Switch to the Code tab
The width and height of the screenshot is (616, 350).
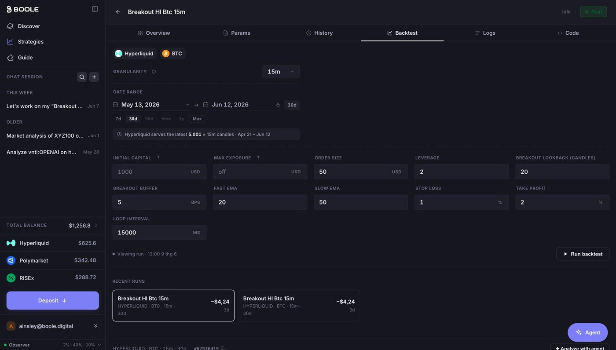tap(568, 33)
